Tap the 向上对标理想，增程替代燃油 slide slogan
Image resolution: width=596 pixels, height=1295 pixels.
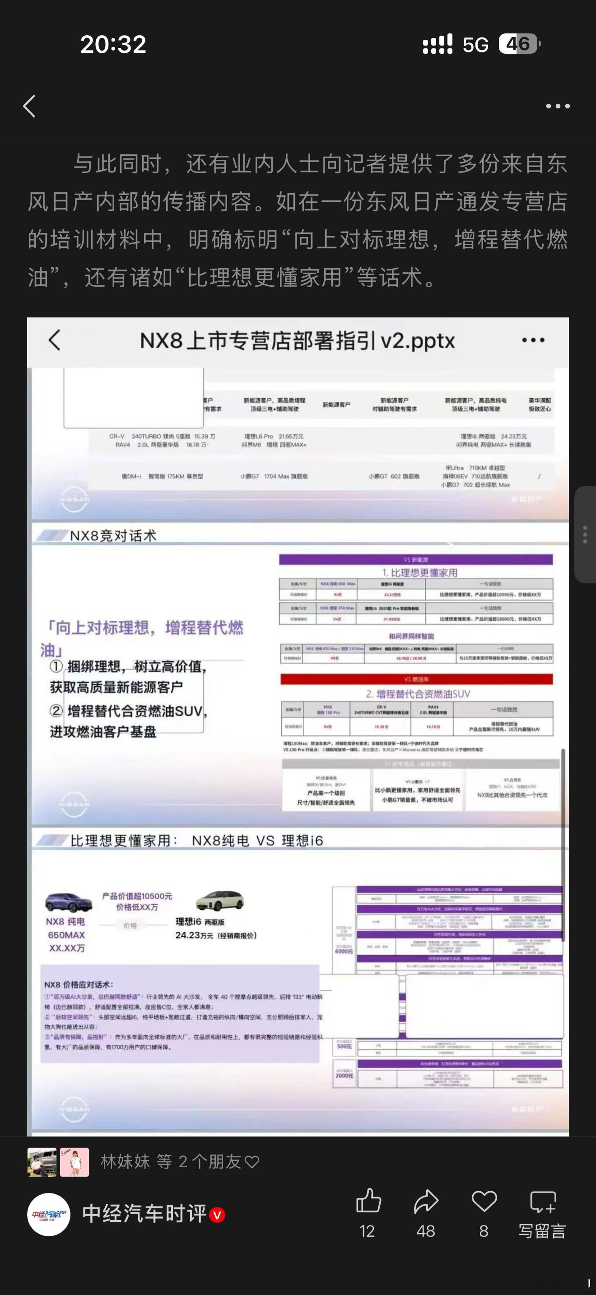click(x=142, y=638)
